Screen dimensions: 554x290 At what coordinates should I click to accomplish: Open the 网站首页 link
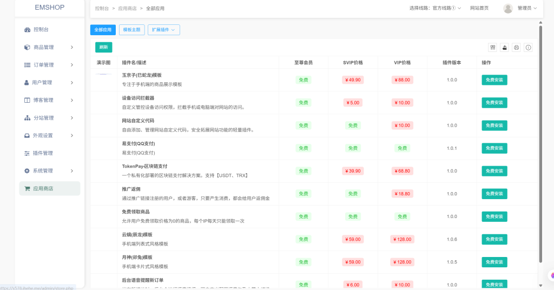point(479,8)
